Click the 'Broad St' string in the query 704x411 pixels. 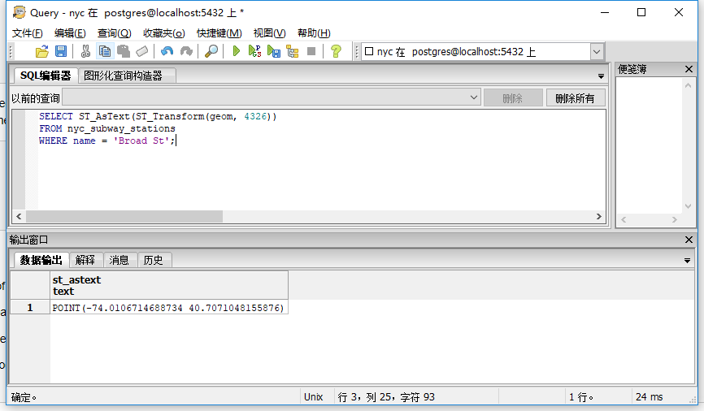coord(141,141)
